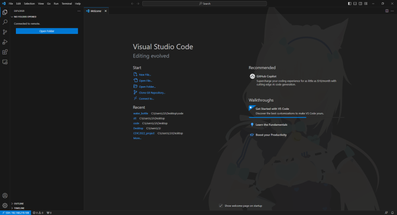Click the Get Started progress bar
This screenshot has height=215, width=397.
click(296, 118)
